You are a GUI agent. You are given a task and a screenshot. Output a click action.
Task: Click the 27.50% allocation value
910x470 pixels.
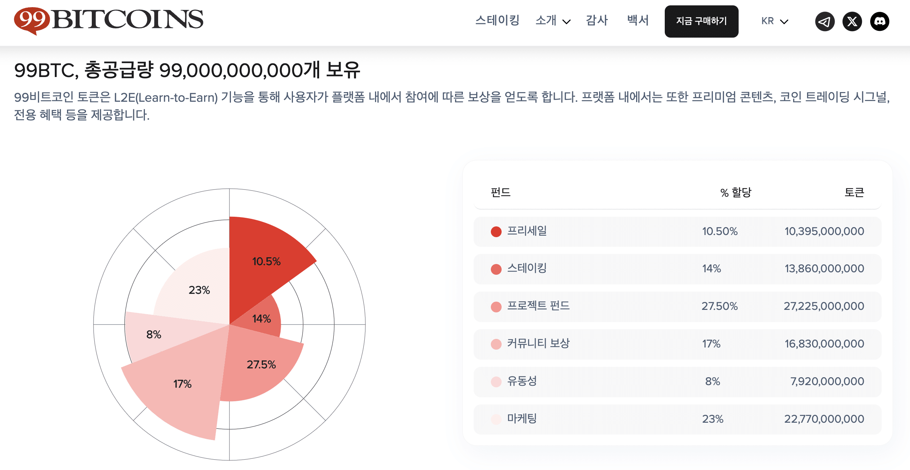[x=720, y=306]
